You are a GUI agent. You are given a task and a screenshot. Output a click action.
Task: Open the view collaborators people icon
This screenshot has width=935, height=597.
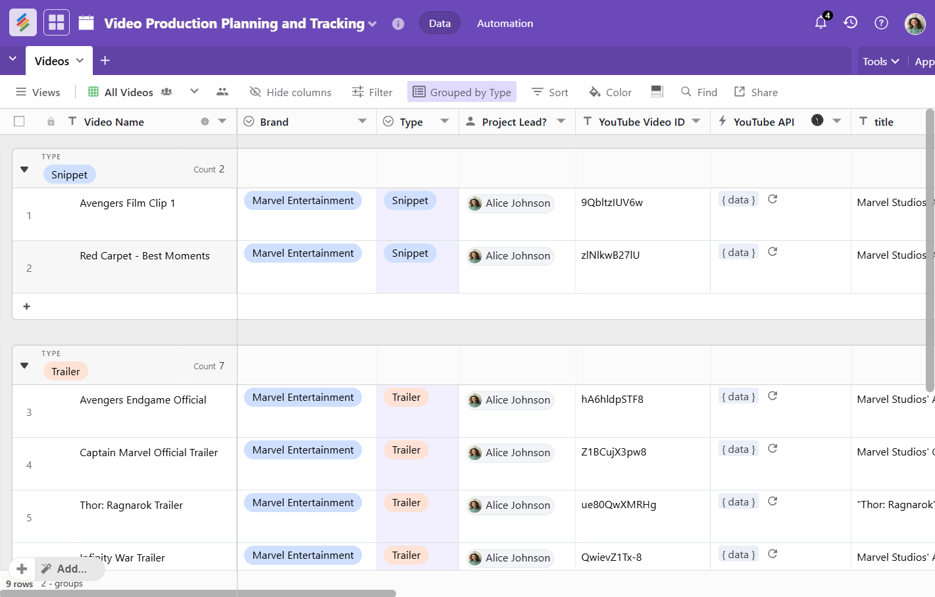click(x=222, y=92)
